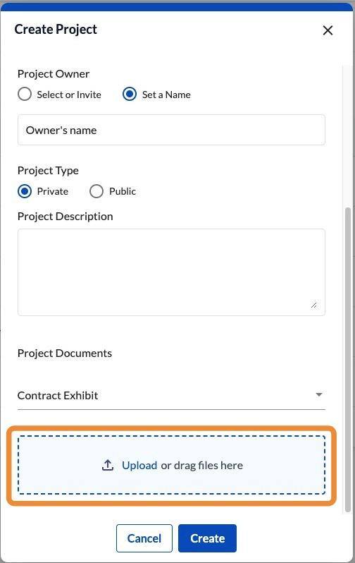Focus the Owner's name text field
This screenshot has width=355, height=563.
[171, 130]
